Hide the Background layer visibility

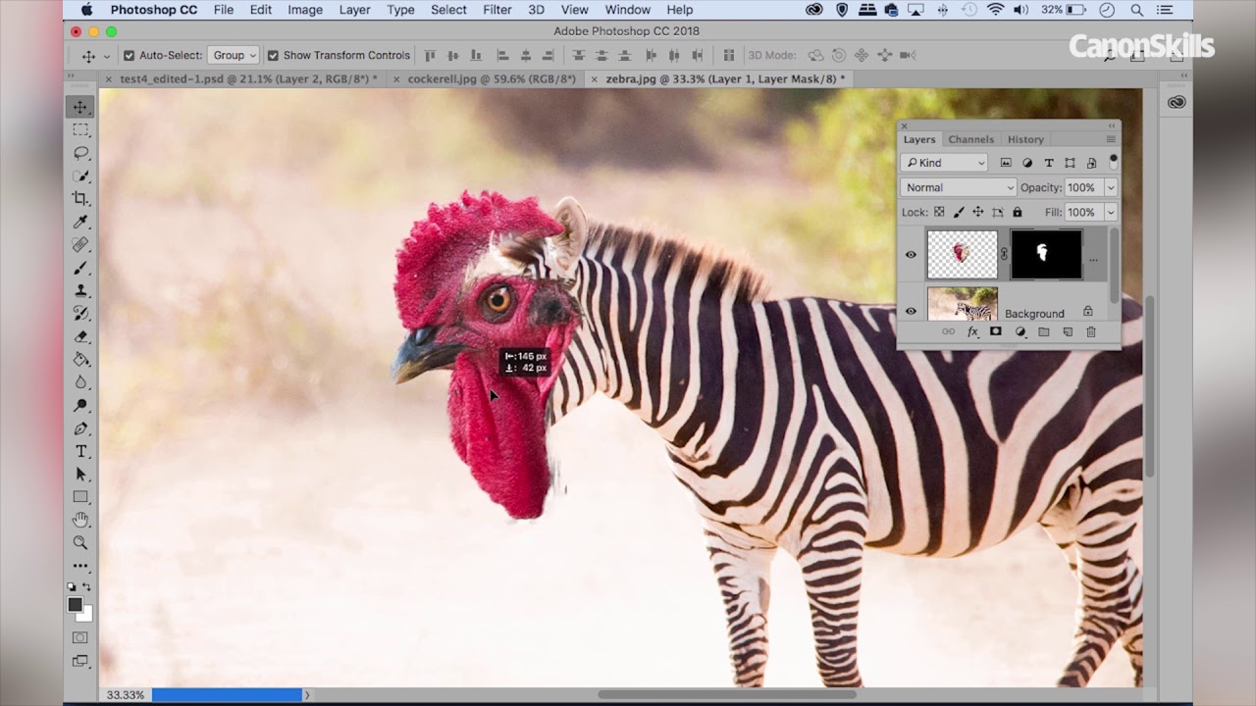pyautogui.click(x=911, y=312)
